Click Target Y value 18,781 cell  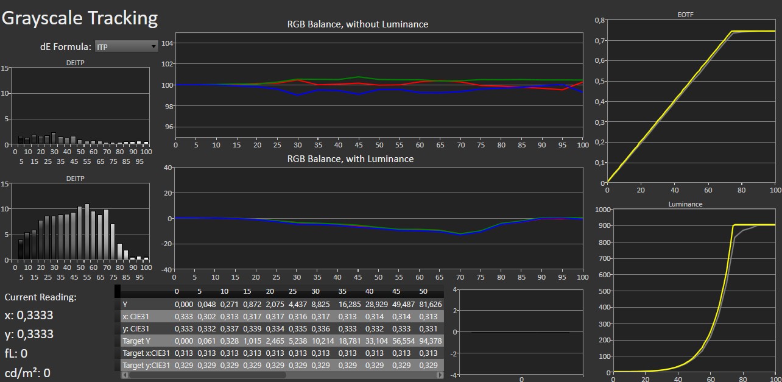point(349,341)
